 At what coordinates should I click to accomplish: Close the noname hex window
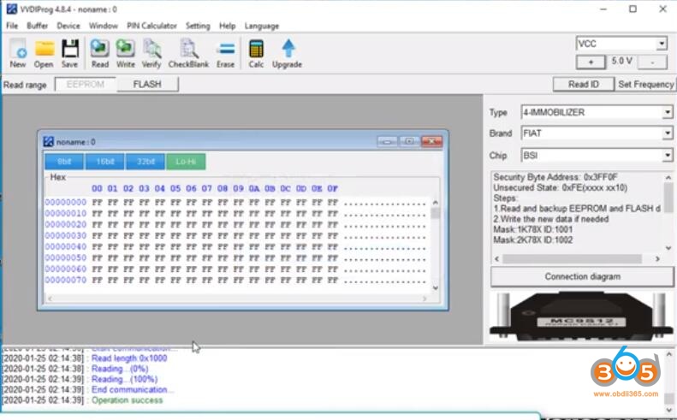[431, 142]
